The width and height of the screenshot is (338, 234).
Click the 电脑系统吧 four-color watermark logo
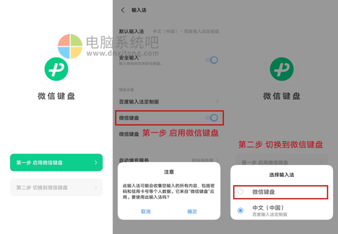coord(70,46)
